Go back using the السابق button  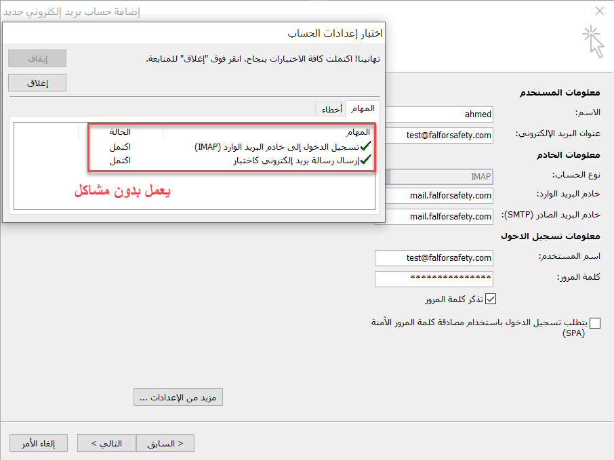click(x=165, y=444)
